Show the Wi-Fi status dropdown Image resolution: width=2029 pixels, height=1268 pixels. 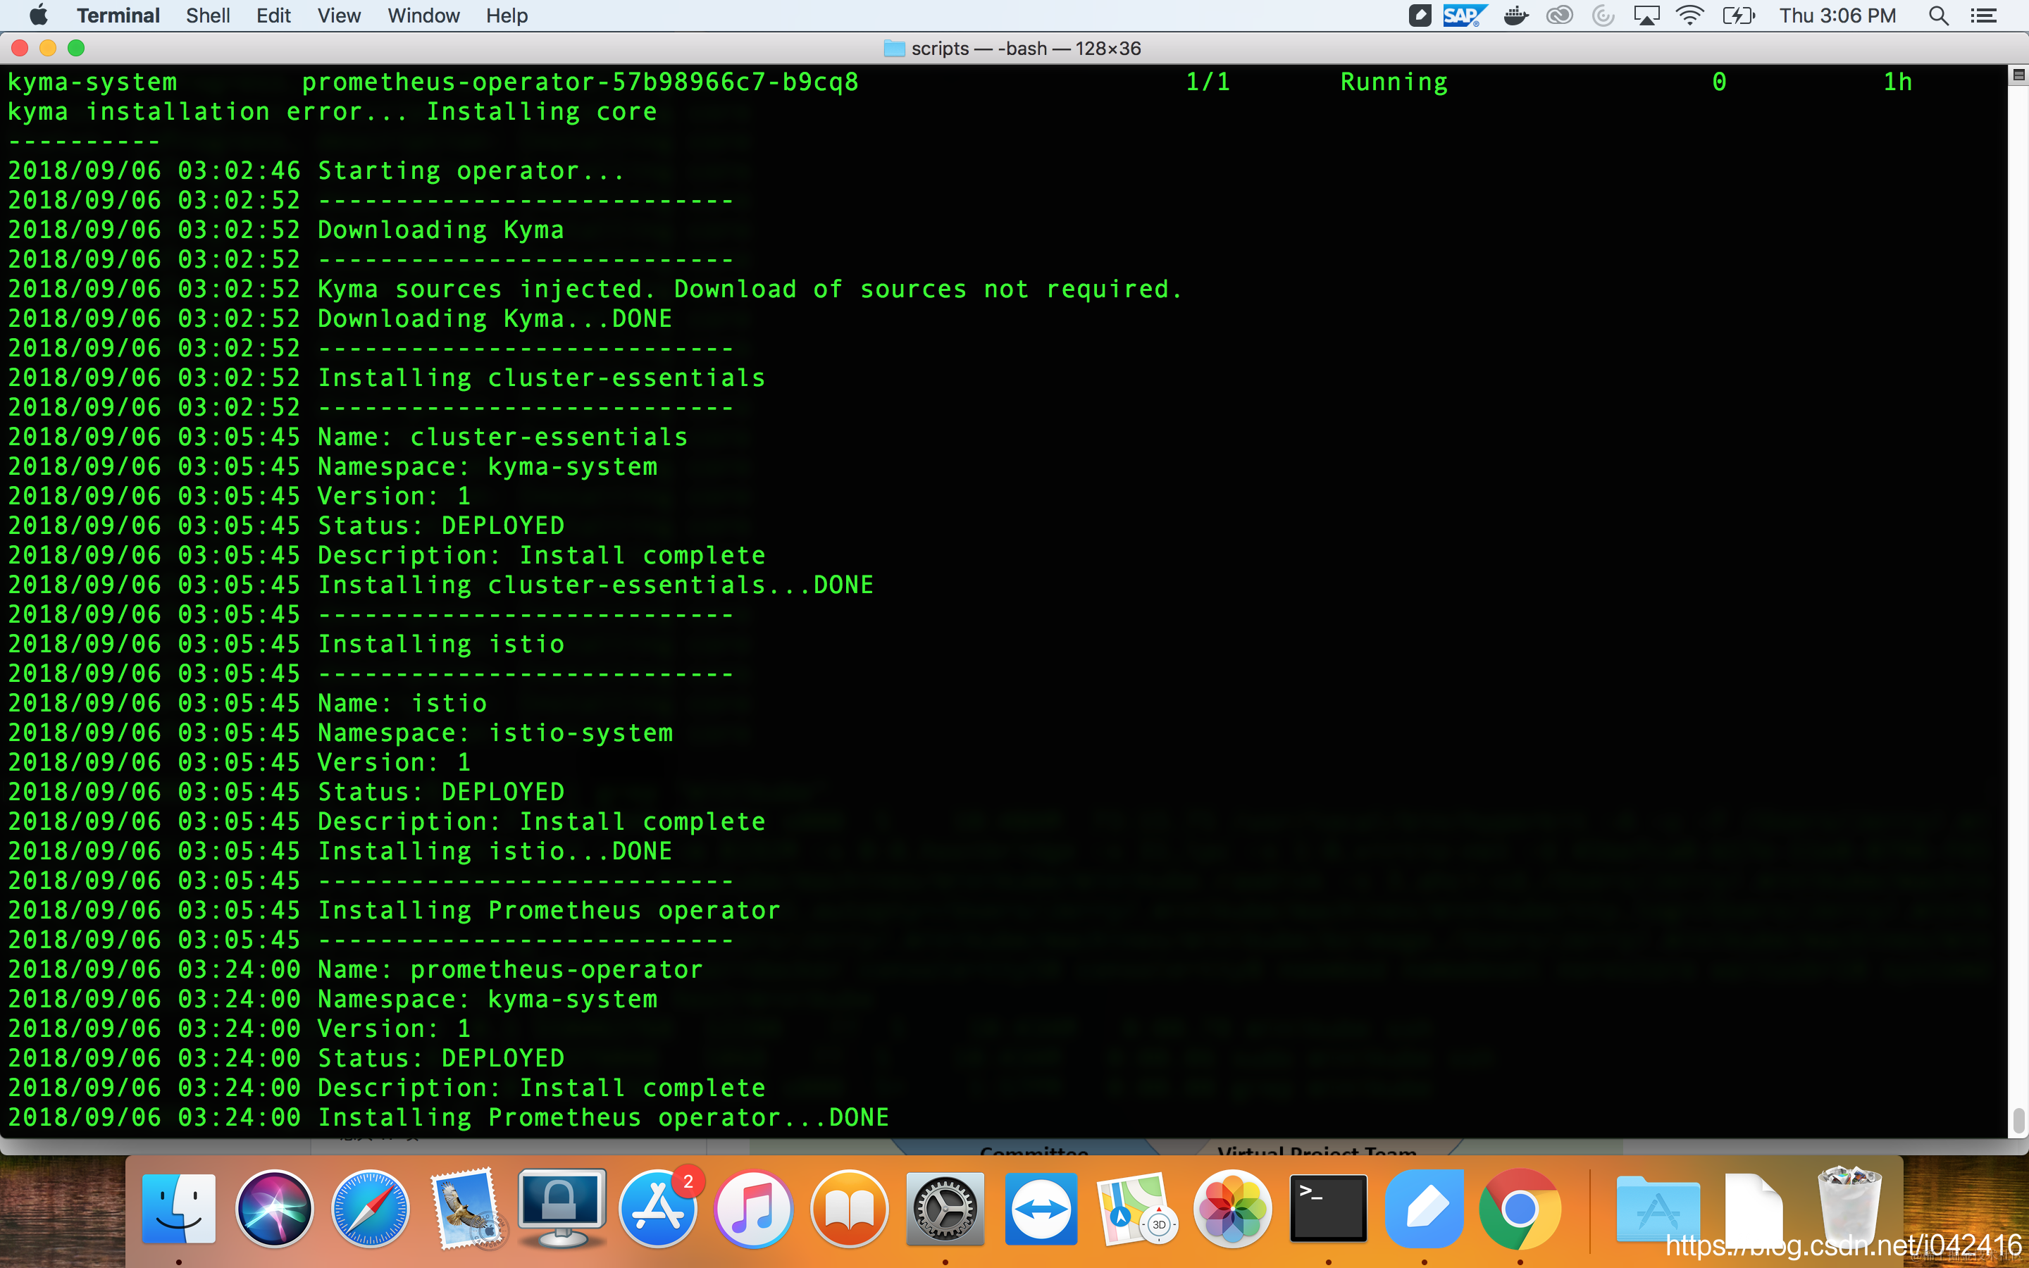point(1689,15)
